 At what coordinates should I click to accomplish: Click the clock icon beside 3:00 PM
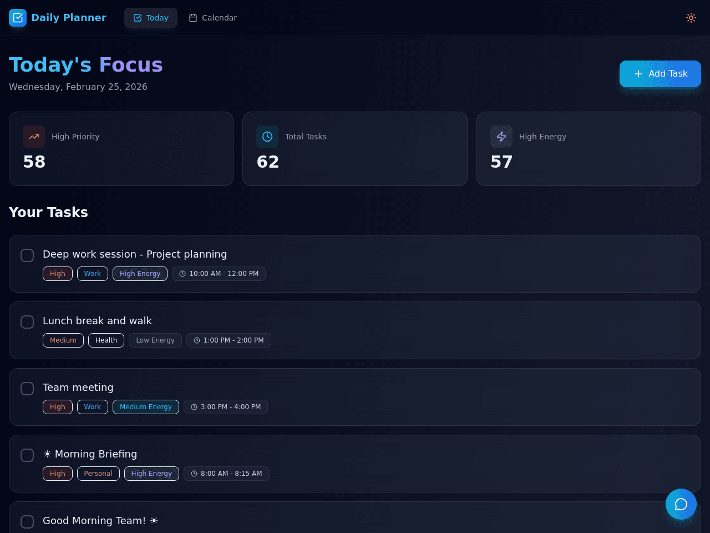tap(194, 407)
